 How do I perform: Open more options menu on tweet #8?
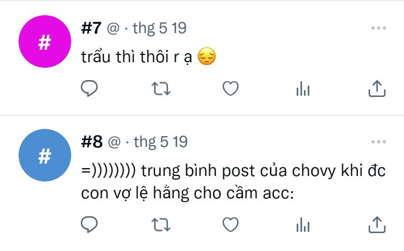pos(379,142)
